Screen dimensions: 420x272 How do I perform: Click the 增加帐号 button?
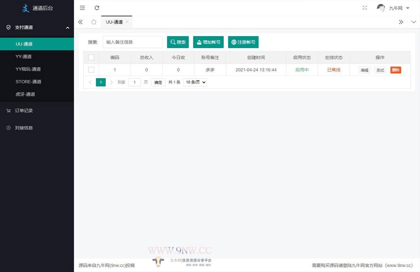[208, 42]
